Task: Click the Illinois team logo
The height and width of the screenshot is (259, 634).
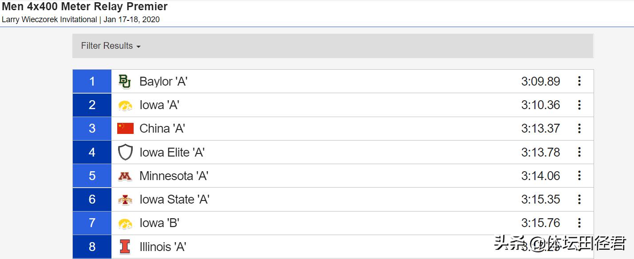Action: [x=125, y=247]
